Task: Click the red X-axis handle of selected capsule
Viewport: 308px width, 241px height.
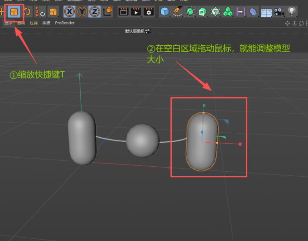Action: (240, 144)
